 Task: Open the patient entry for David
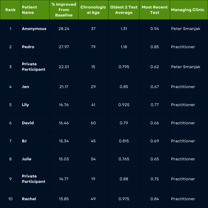click(x=28, y=123)
